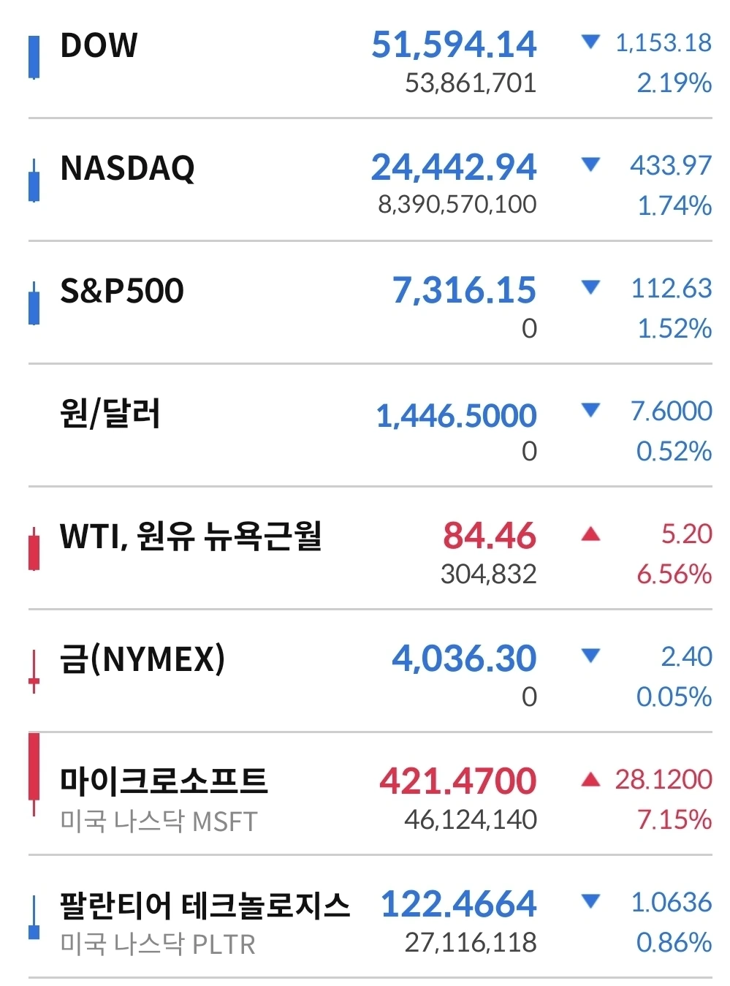Image resolution: width=730 pixels, height=986 pixels.
Task: Tap the 팔란티어 blue candlestick icon
Action: pyautogui.click(x=34, y=917)
